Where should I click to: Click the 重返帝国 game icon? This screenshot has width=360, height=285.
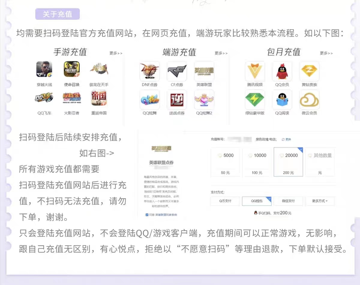coord(99,98)
